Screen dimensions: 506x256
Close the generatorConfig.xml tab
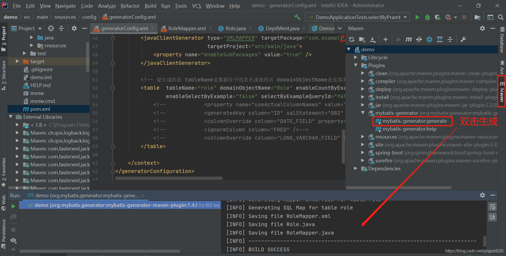click(153, 28)
